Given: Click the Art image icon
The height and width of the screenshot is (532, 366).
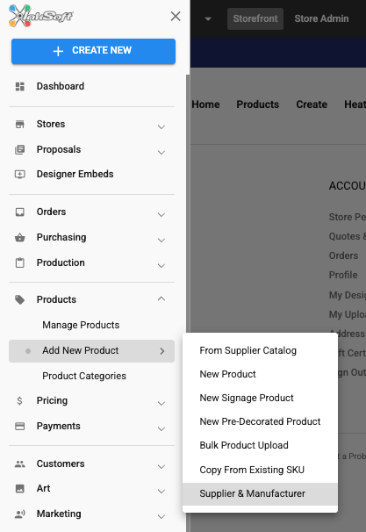Looking at the screenshot, I should tap(20, 489).
